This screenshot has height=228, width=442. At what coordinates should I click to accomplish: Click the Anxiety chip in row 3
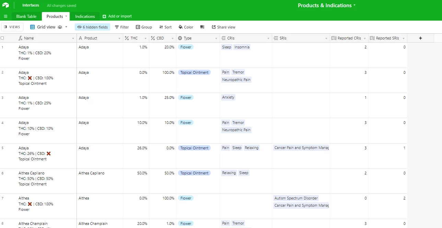point(228,98)
